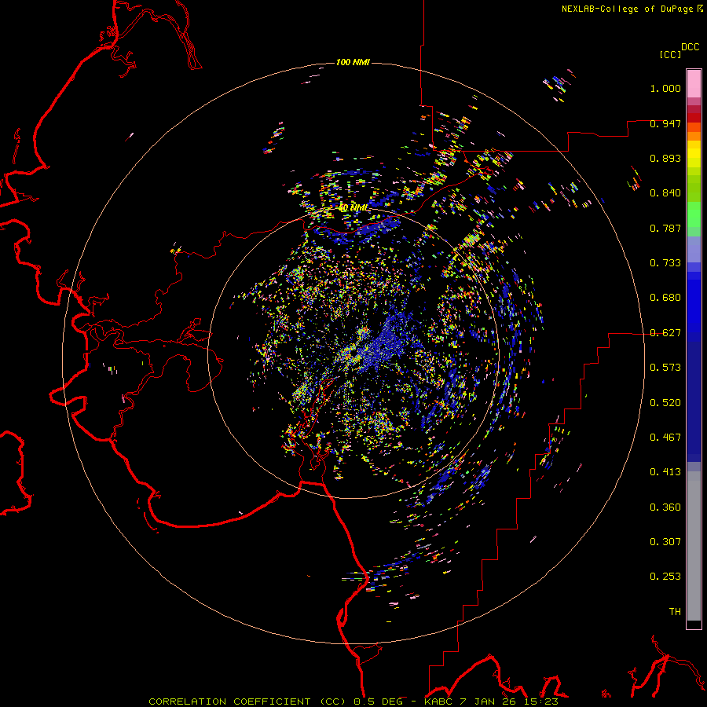Click the 0.680 legend value
The height and width of the screenshot is (707, 707).
665,298
